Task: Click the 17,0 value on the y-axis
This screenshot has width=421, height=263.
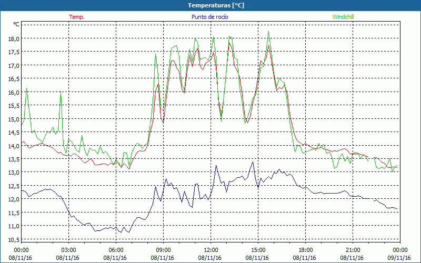Action: coord(14,65)
